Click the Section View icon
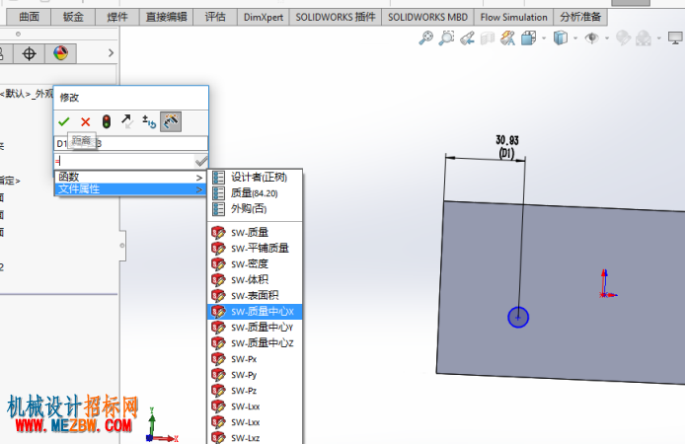 pos(488,38)
